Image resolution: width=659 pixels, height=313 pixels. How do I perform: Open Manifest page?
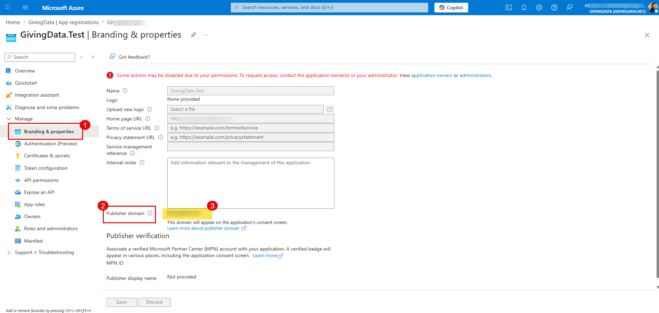[33, 241]
